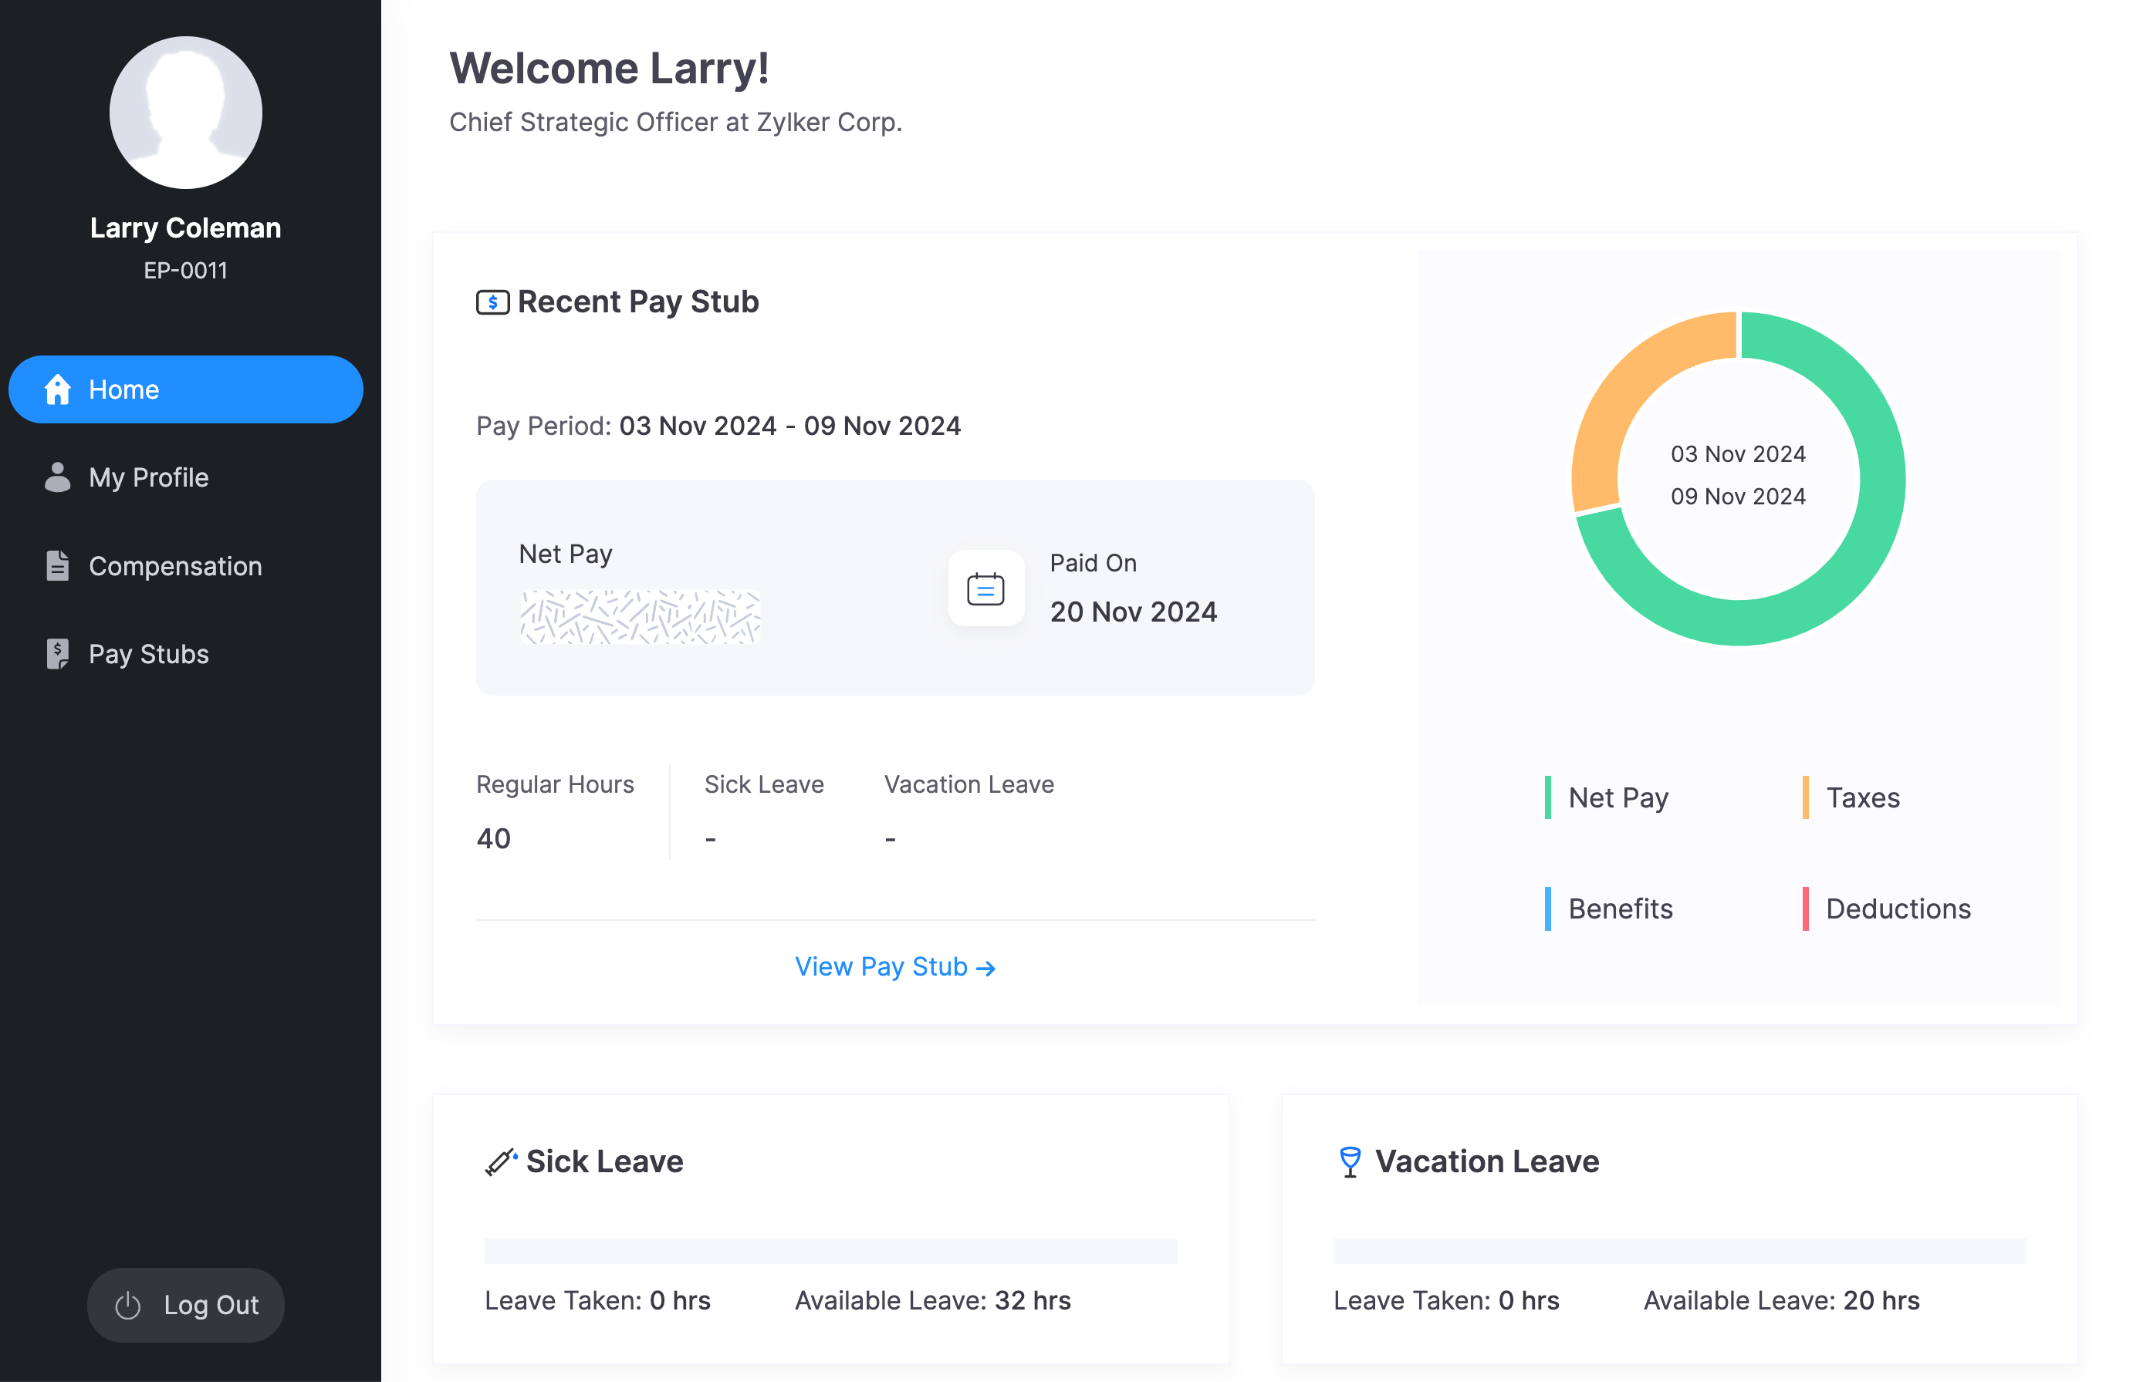The image size is (2133, 1382).
Task: Click the goblet icon beside Vacation Leave
Action: [1349, 1160]
